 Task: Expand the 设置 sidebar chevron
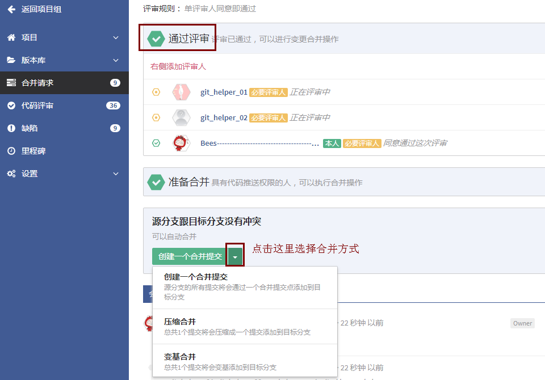[116, 174]
